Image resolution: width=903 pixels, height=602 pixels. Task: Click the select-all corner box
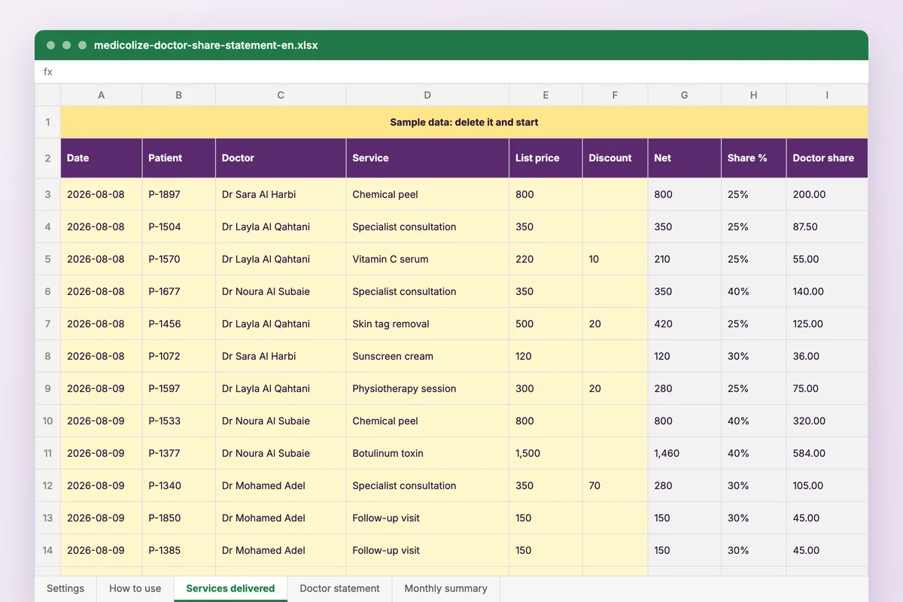pyautogui.click(x=47, y=95)
